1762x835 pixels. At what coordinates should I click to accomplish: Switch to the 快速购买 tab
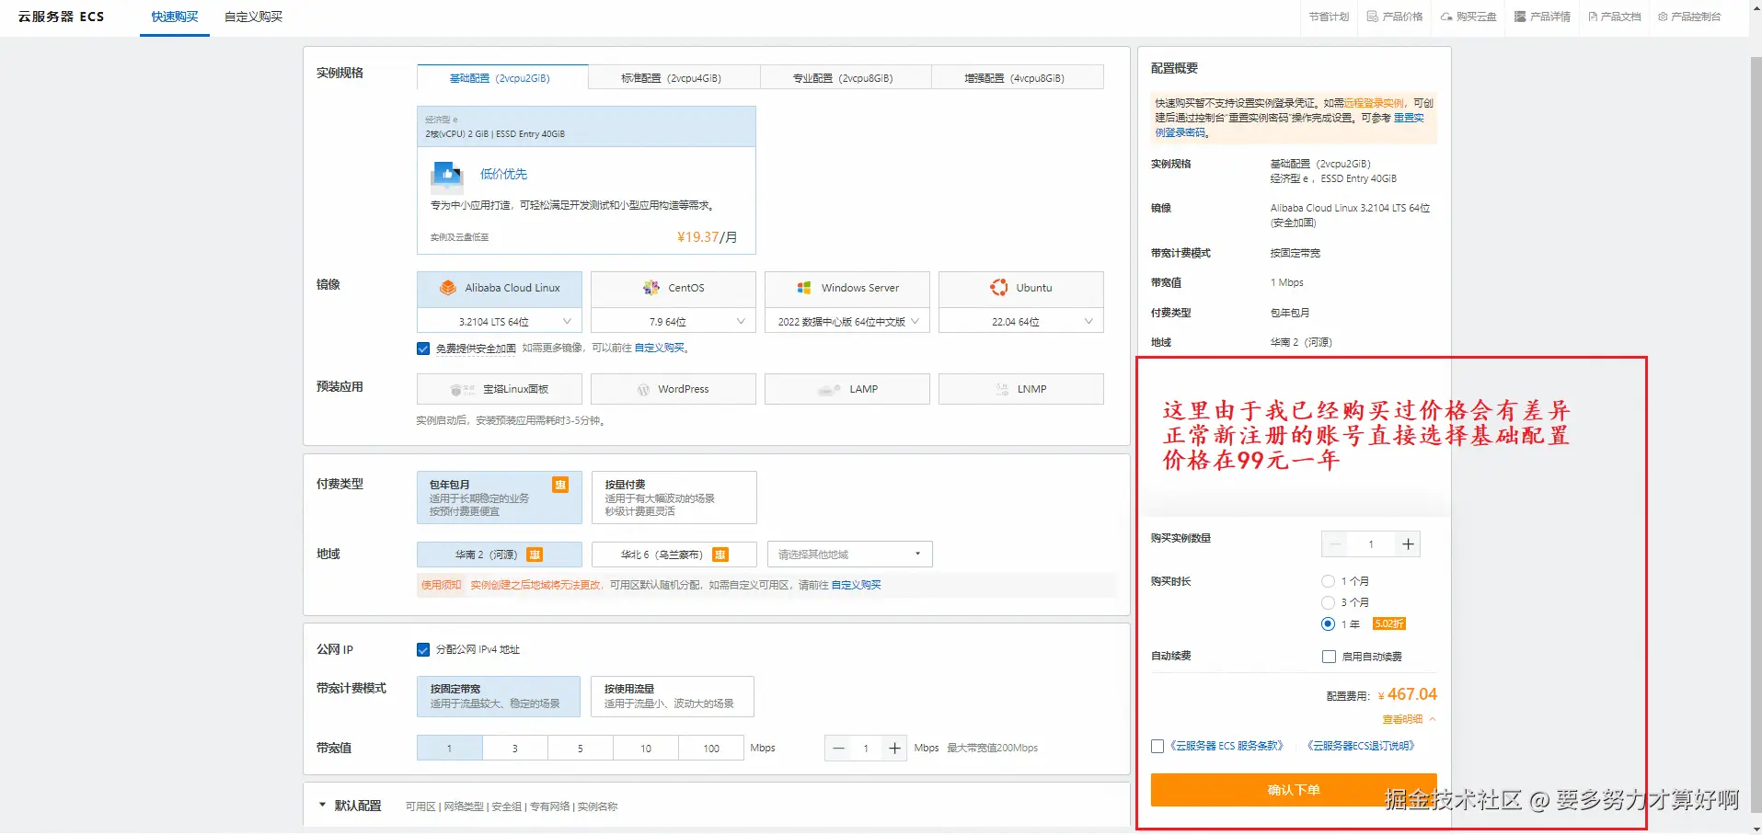[x=175, y=17]
